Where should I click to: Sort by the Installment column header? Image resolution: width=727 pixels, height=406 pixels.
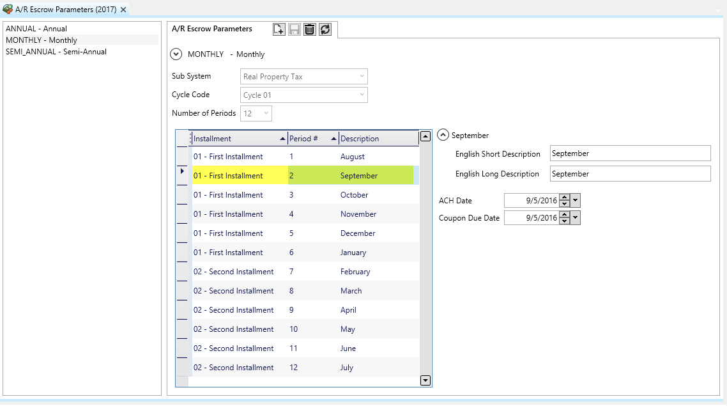point(236,139)
